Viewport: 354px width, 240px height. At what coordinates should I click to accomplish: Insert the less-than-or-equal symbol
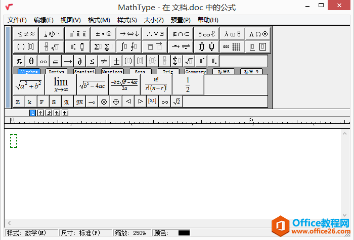pos(92,61)
